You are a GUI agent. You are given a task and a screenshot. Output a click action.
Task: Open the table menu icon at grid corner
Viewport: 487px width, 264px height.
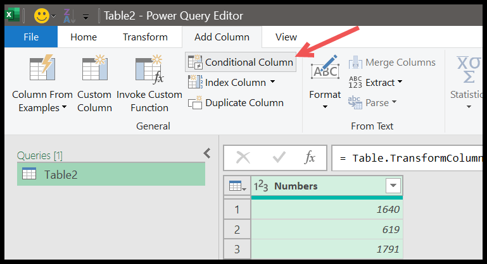tap(237, 186)
